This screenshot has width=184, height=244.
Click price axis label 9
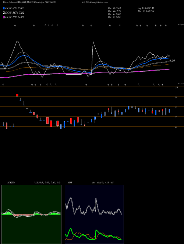[176, 97]
